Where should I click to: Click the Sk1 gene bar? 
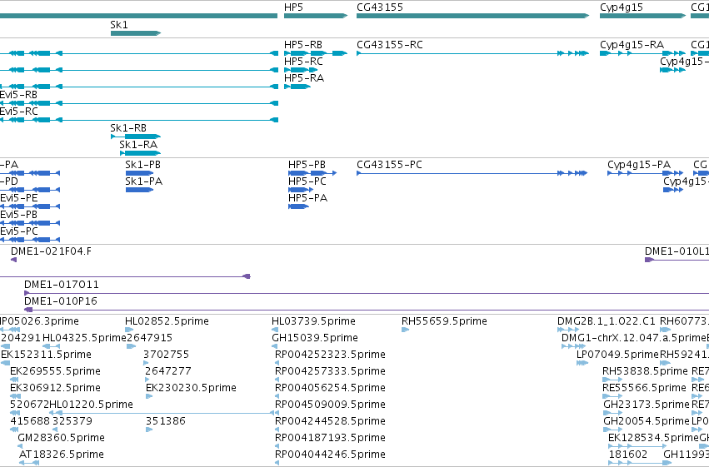(136, 33)
